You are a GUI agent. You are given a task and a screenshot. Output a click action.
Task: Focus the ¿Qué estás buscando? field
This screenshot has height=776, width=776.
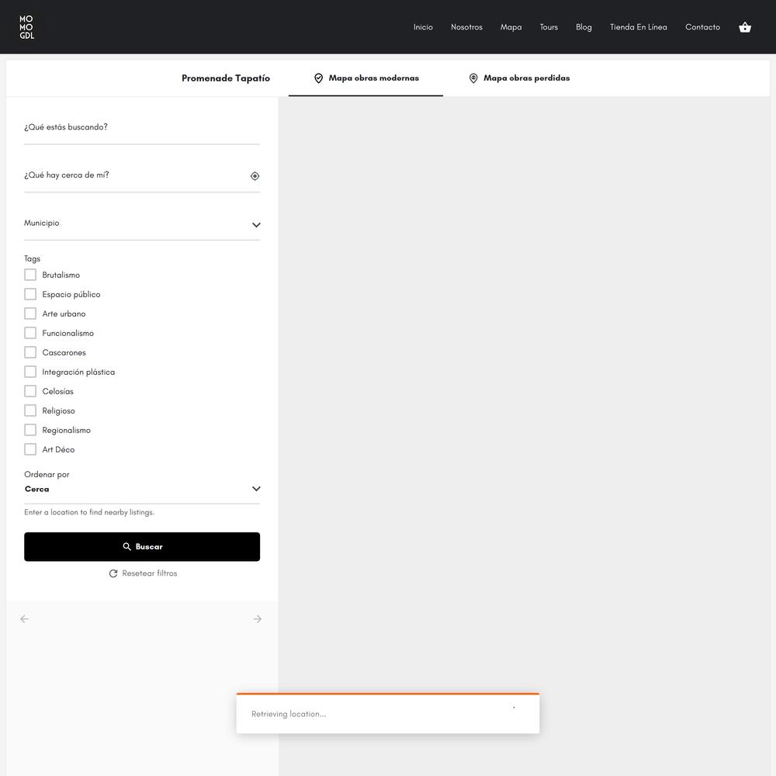click(142, 128)
